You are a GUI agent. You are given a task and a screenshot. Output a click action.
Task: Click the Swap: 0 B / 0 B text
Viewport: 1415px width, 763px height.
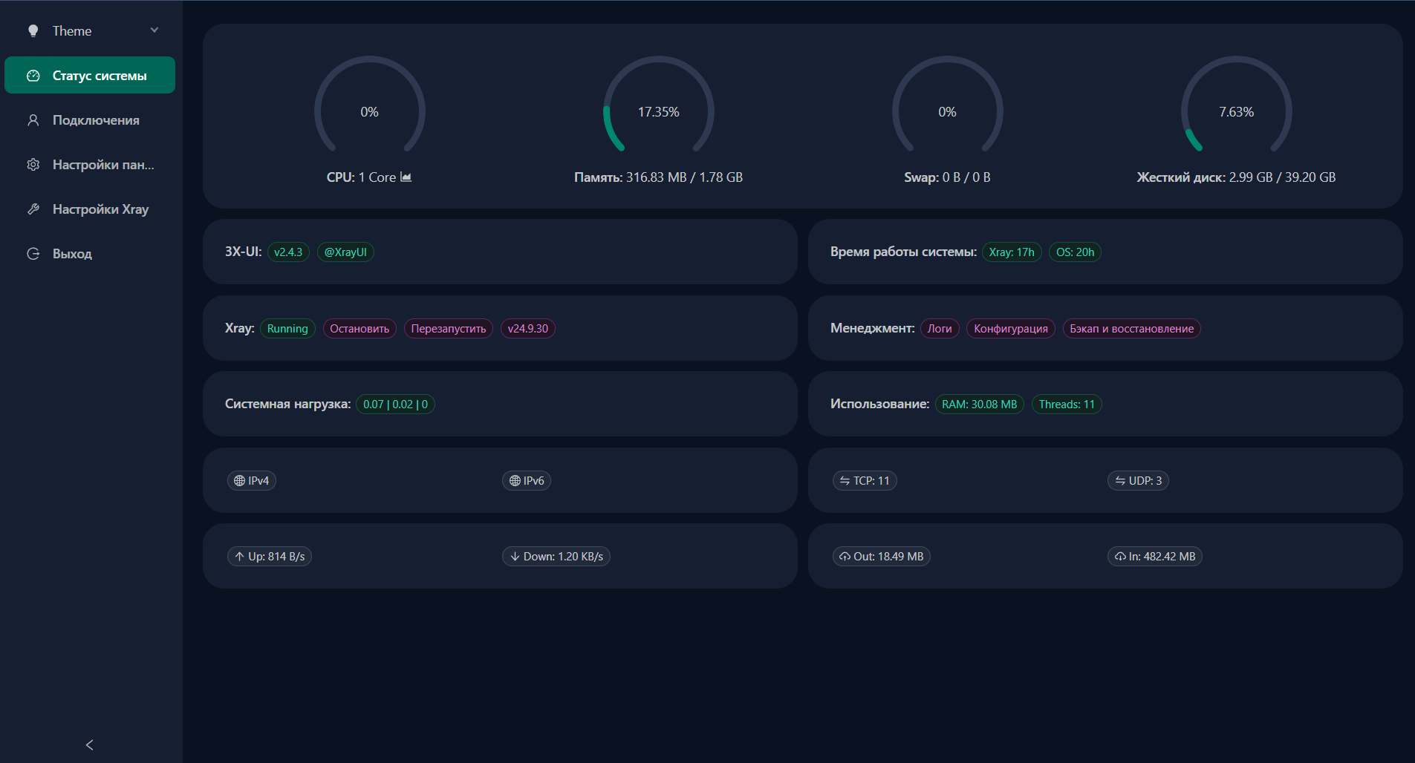(x=947, y=177)
